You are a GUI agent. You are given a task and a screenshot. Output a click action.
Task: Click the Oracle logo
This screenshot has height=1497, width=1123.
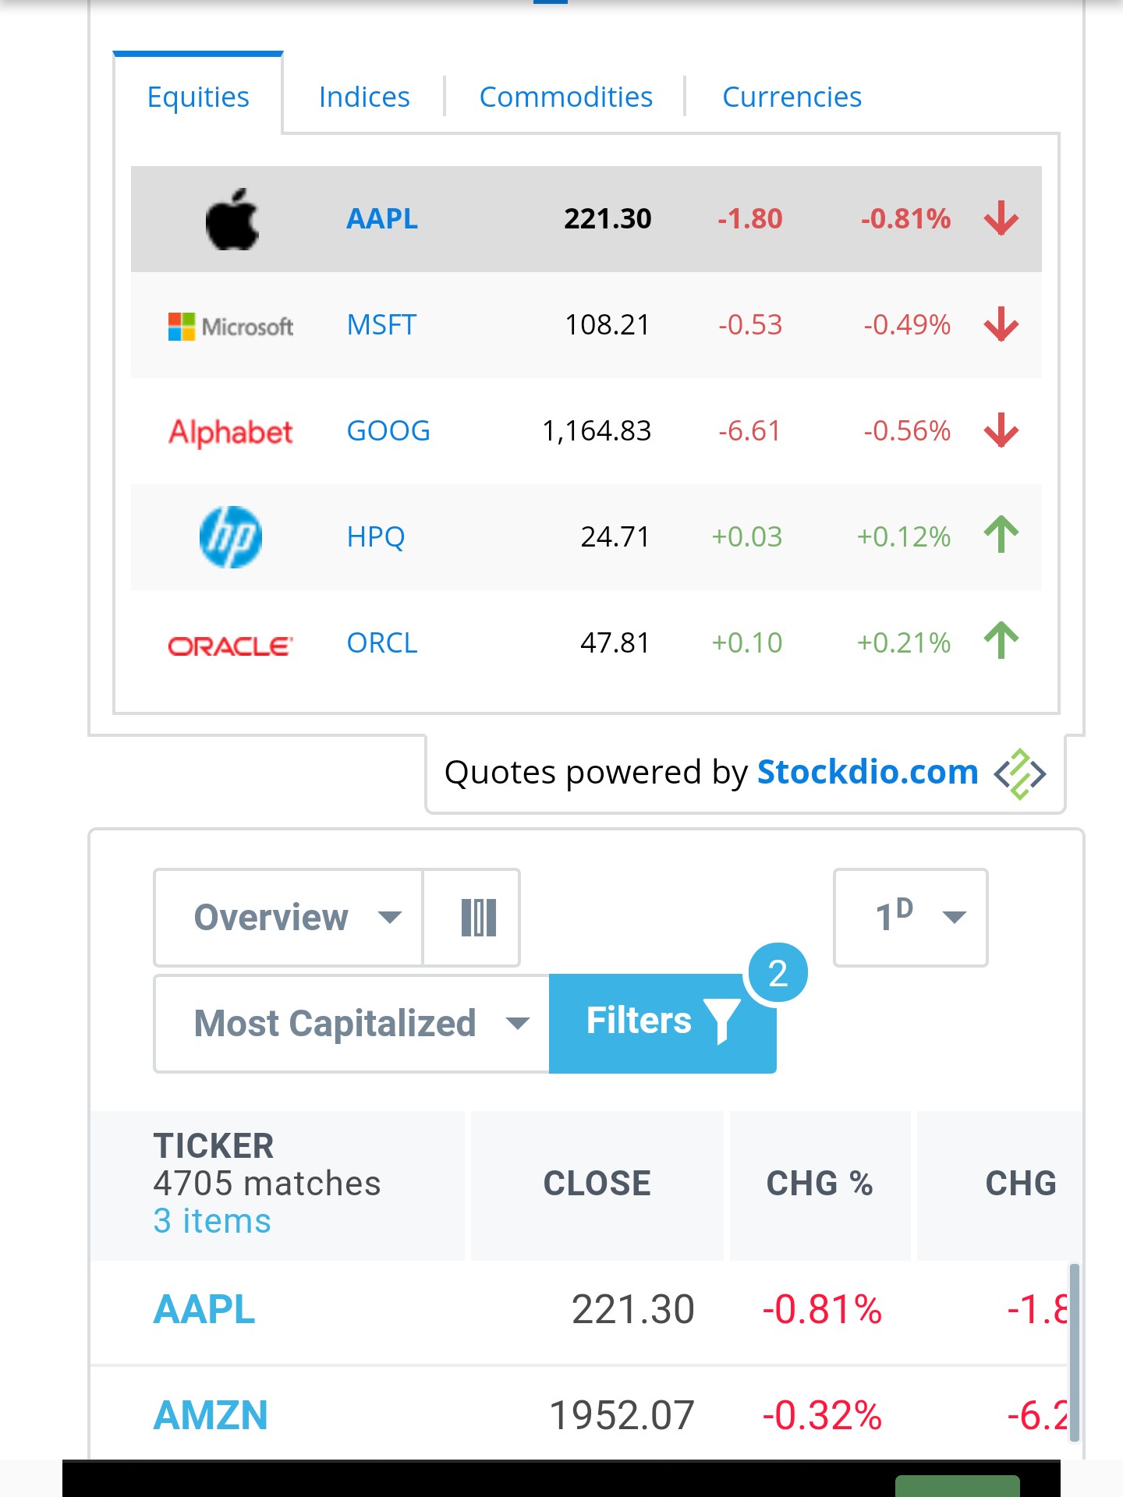click(231, 646)
